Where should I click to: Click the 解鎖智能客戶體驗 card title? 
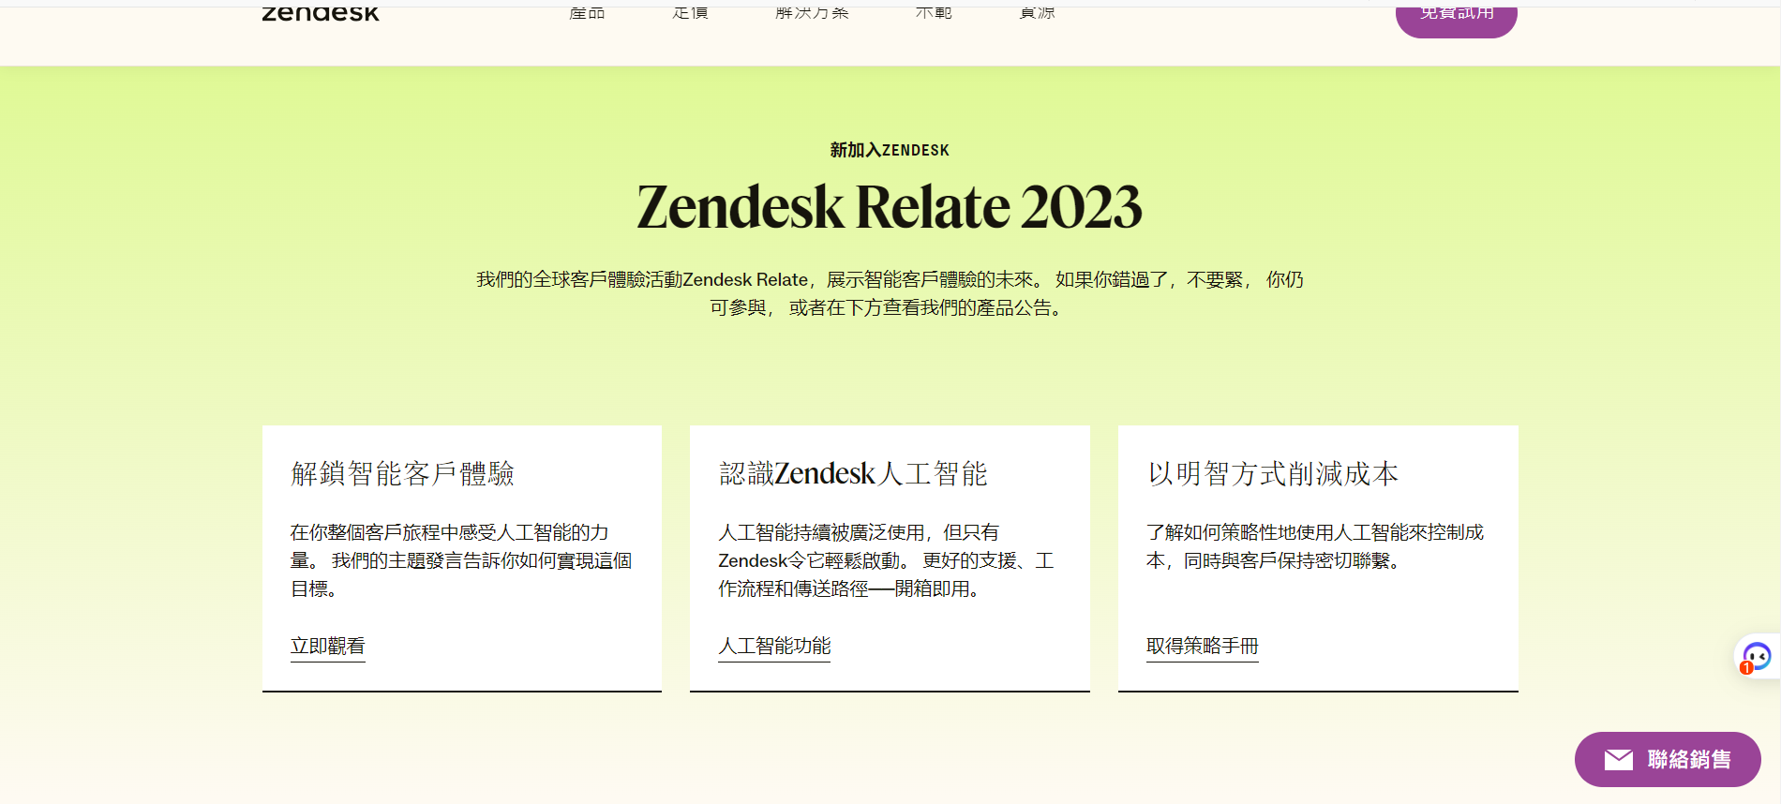pos(403,474)
